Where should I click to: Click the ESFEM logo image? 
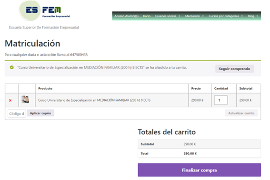coord(44,10)
